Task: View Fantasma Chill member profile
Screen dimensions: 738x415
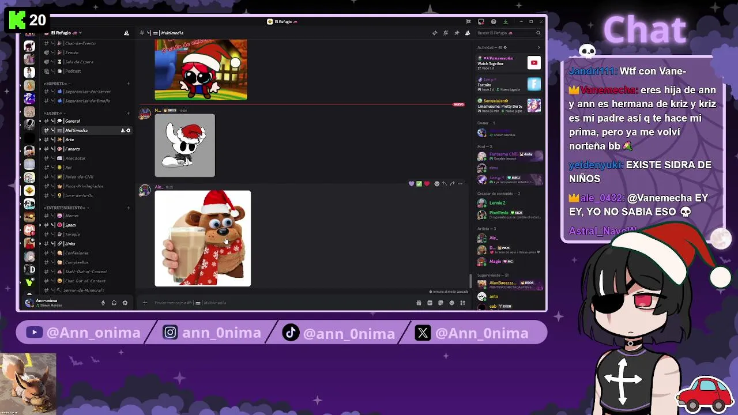Action: (x=509, y=156)
